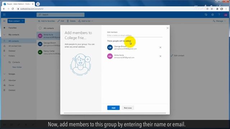
Task: Click Delete in the contacts toolbar
Action: [71, 21]
